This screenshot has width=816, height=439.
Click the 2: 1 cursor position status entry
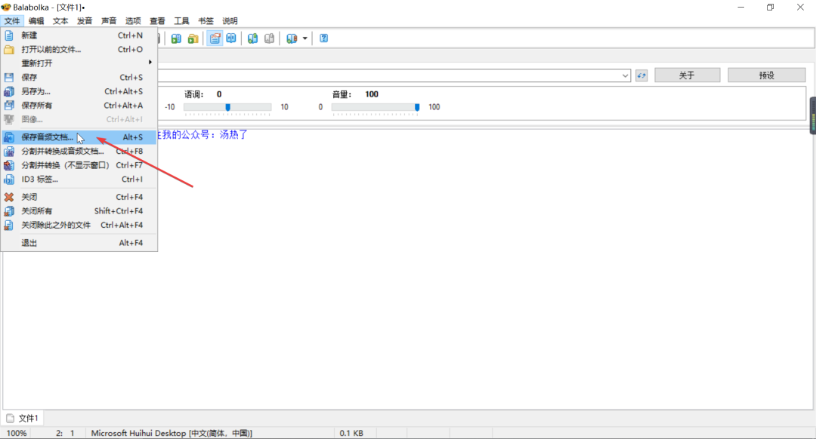click(x=65, y=433)
